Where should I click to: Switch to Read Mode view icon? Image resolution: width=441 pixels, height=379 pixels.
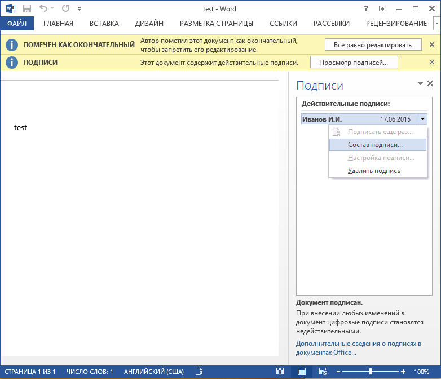(x=280, y=372)
